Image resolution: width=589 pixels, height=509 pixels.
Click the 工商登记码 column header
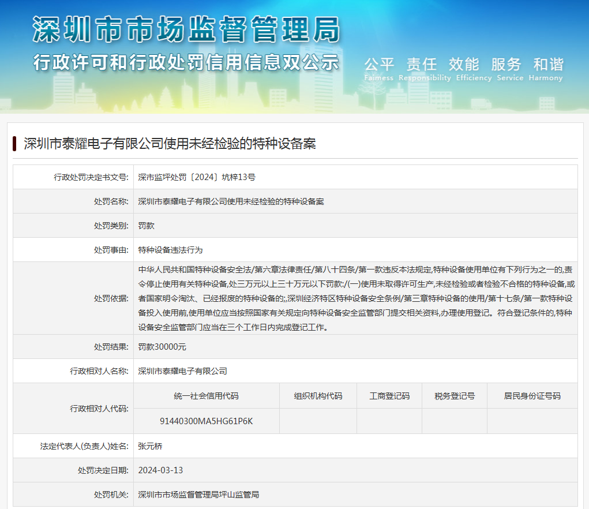coord(389,396)
